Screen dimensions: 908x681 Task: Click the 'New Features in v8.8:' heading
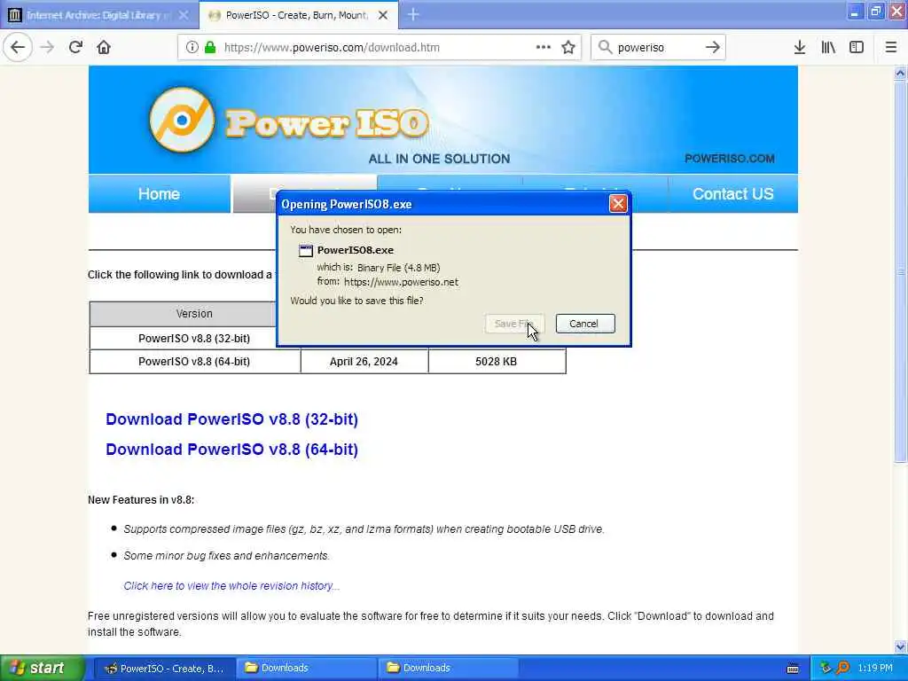141,500
